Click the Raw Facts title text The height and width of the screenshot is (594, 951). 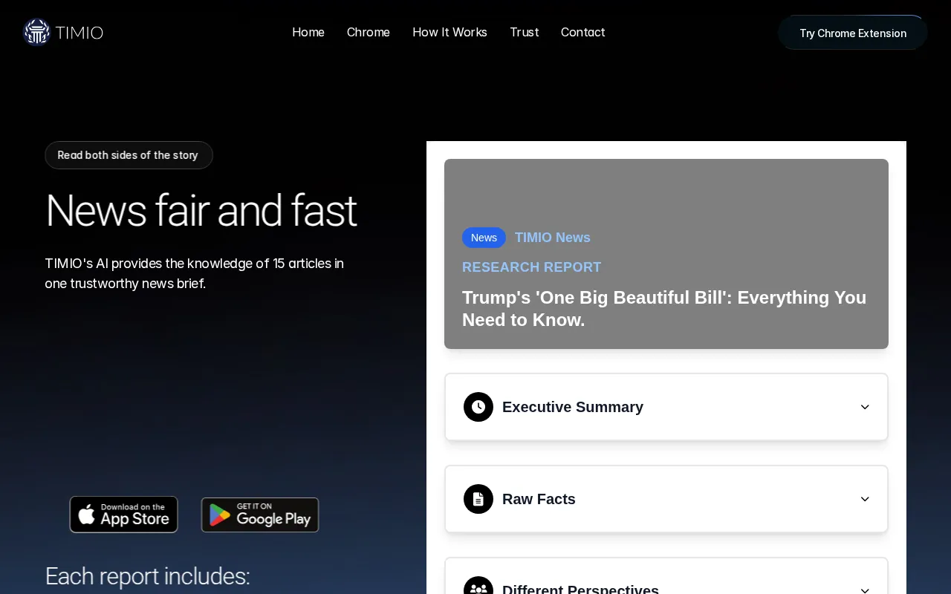coord(539,499)
